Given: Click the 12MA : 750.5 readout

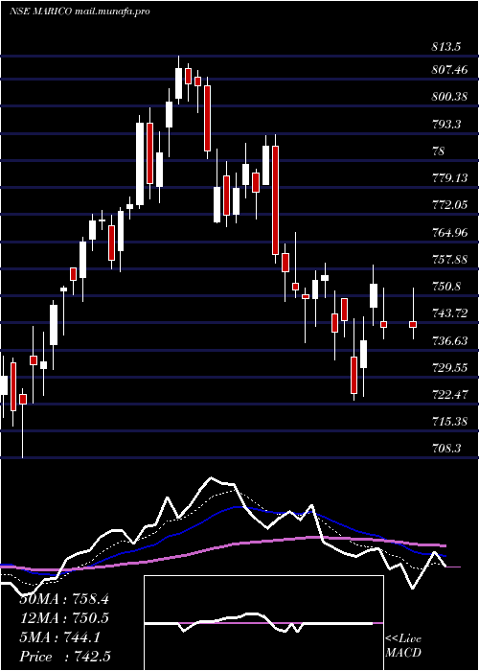Looking at the screenshot, I should click(x=64, y=618).
